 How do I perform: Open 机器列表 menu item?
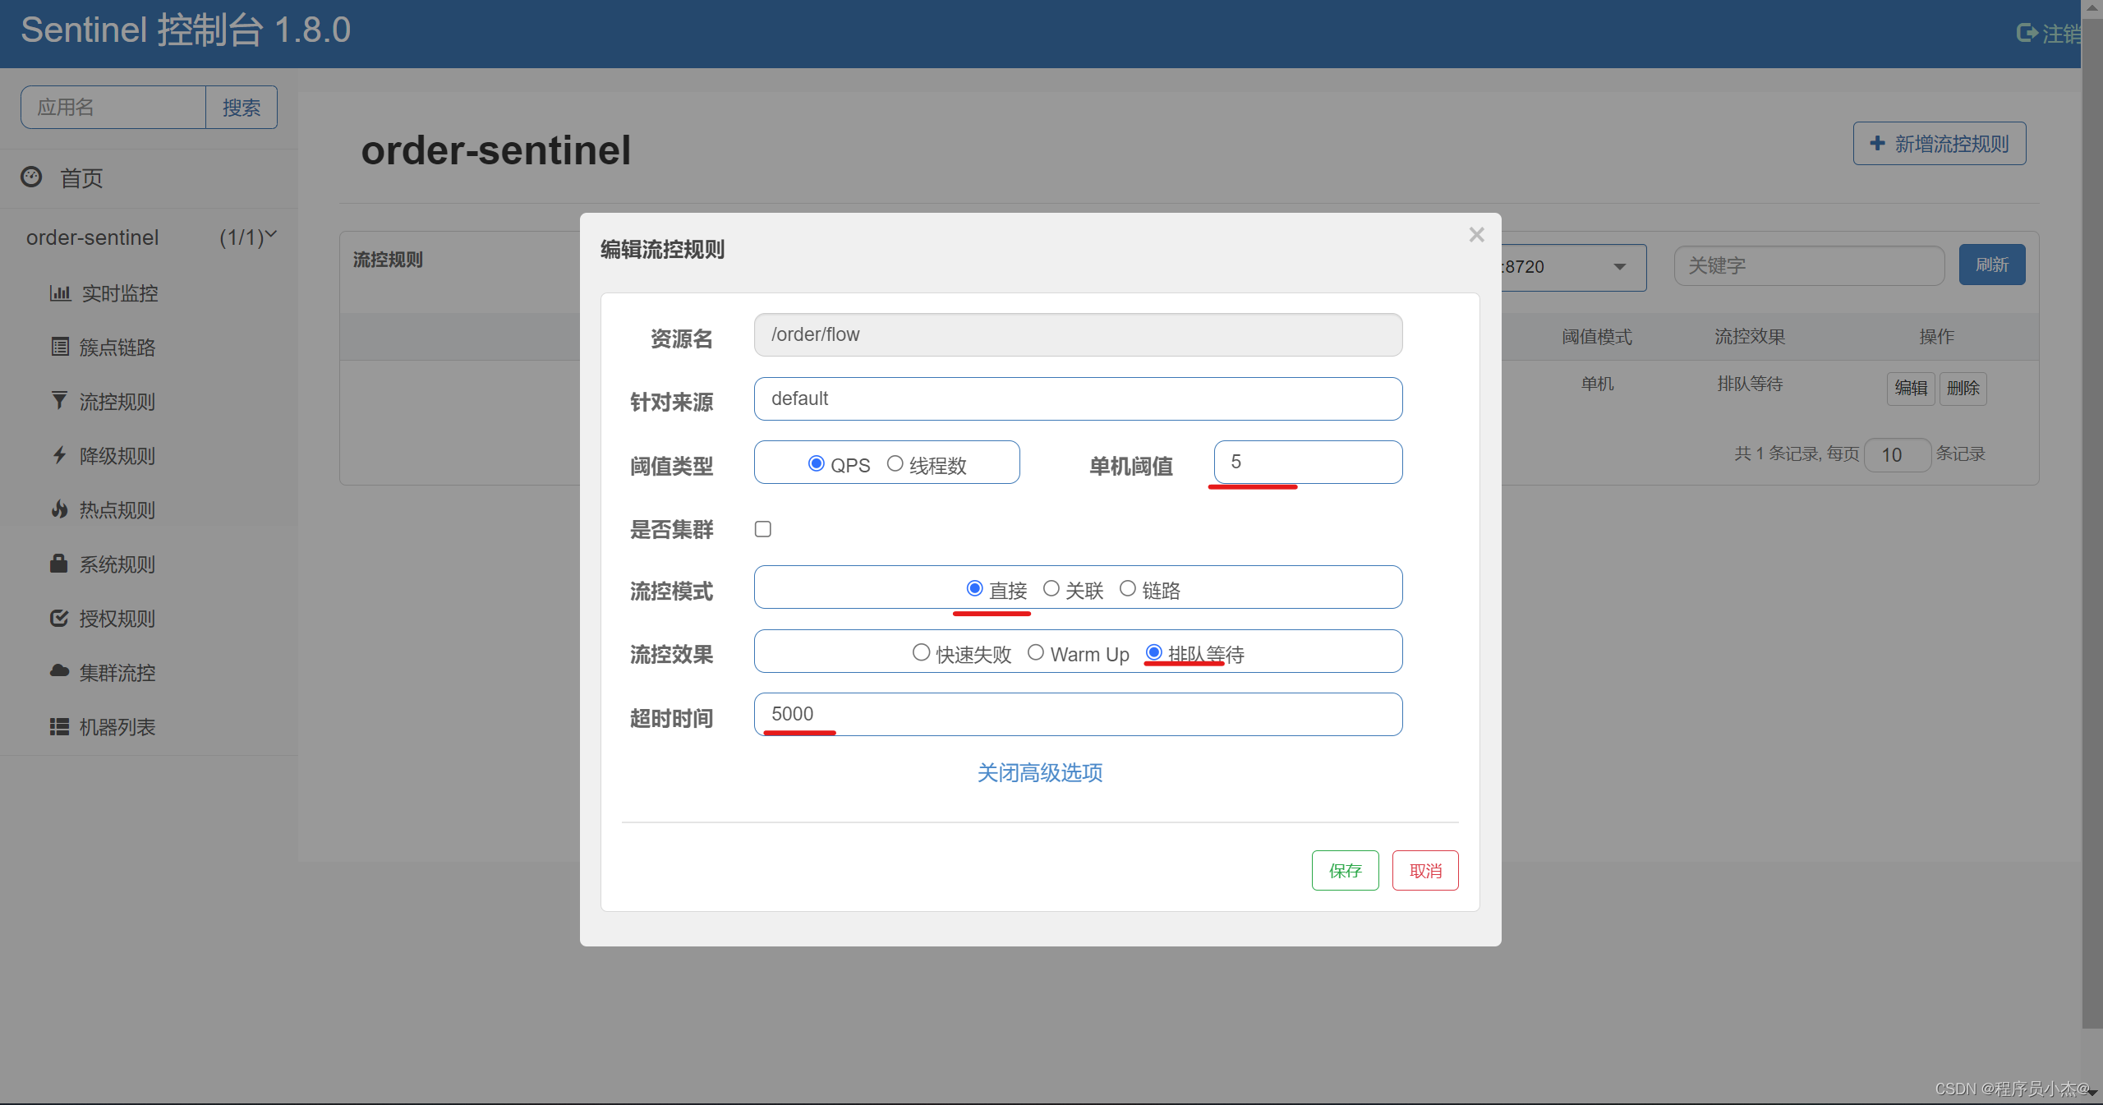point(117,727)
